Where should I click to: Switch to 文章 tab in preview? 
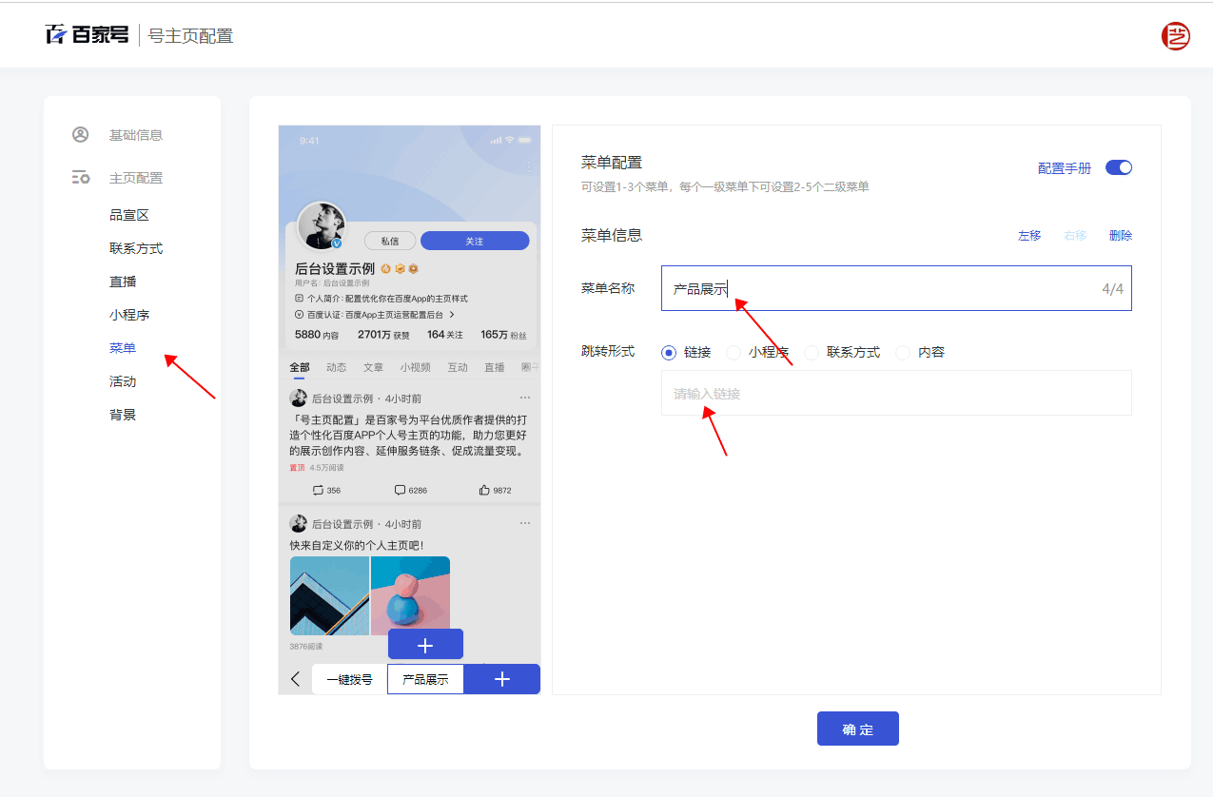click(x=373, y=367)
